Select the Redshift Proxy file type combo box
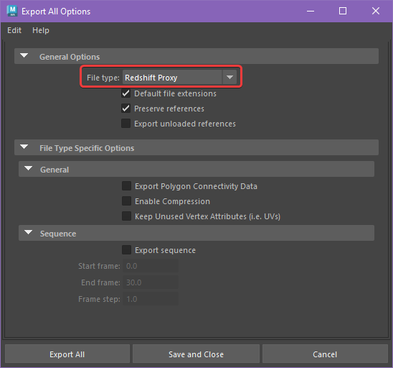Viewport: 393px width, 368px height. pos(179,77)
